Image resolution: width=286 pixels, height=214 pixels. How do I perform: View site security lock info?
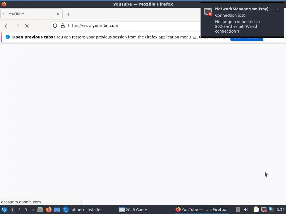coord(63,26)
